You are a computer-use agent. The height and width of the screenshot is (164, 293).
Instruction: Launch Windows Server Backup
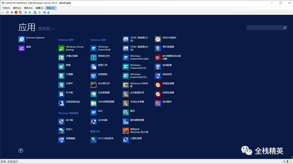pos(71,48)
